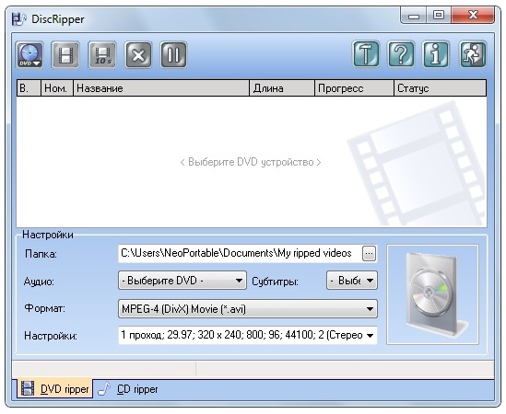Open the Формат dropdown MPEG-4 (DivX)
Viewport: 506px width, 414px height.
(x=248, y=309)
